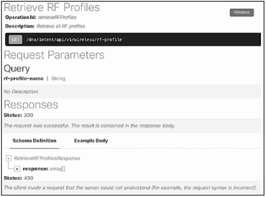This screenshot has width=266, height=197.
Task: Collapse the RetrieveRFProfilesResponse tree node
Action: click(x=8, y=158)
